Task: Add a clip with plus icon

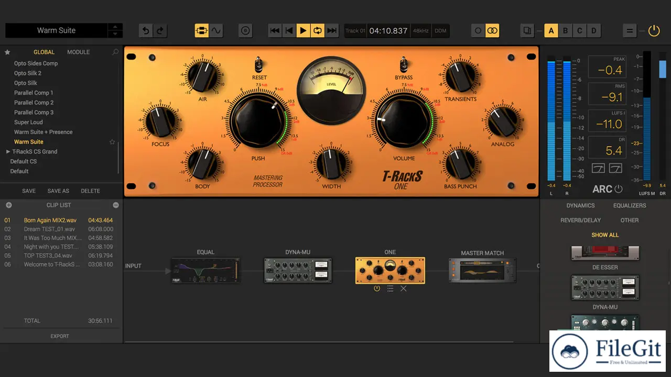Action: (x=8, y=205)
